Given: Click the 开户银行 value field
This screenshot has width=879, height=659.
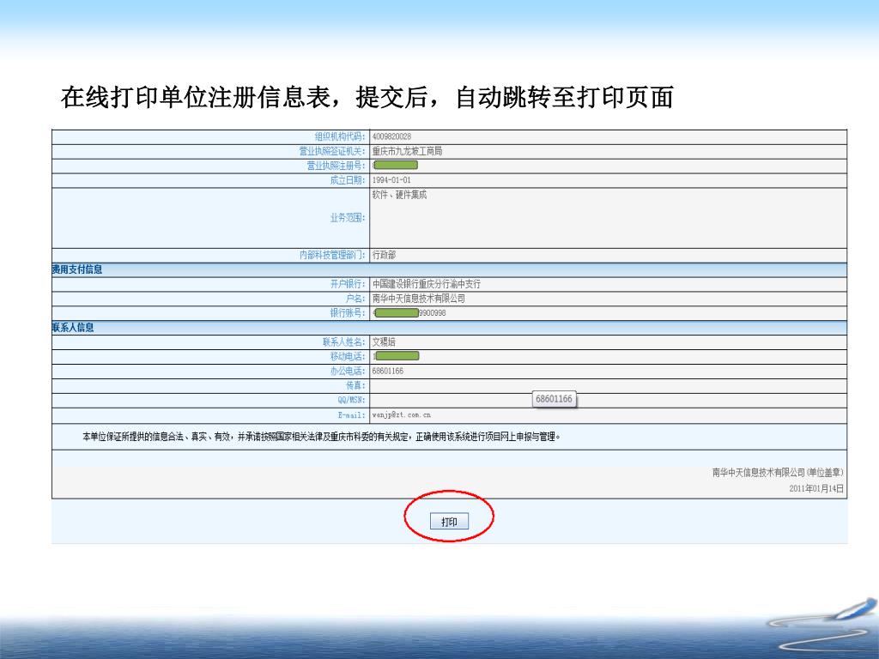Looking at the screenshot, I should coord(427,284).
